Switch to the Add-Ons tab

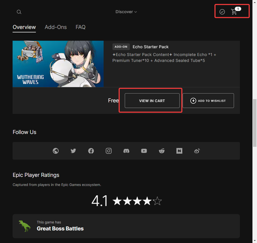coord(56,27)
